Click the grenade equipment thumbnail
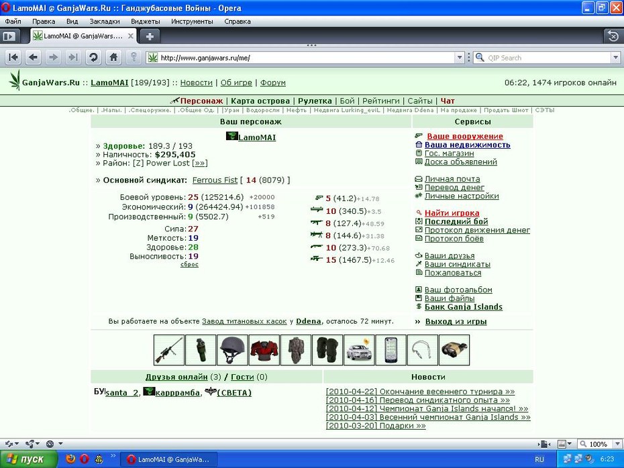 (x=201, y=350)
